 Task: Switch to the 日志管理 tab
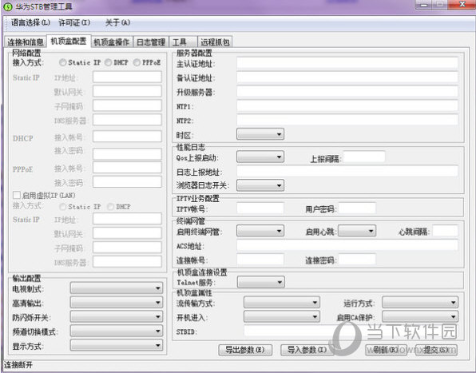(151, 42)
